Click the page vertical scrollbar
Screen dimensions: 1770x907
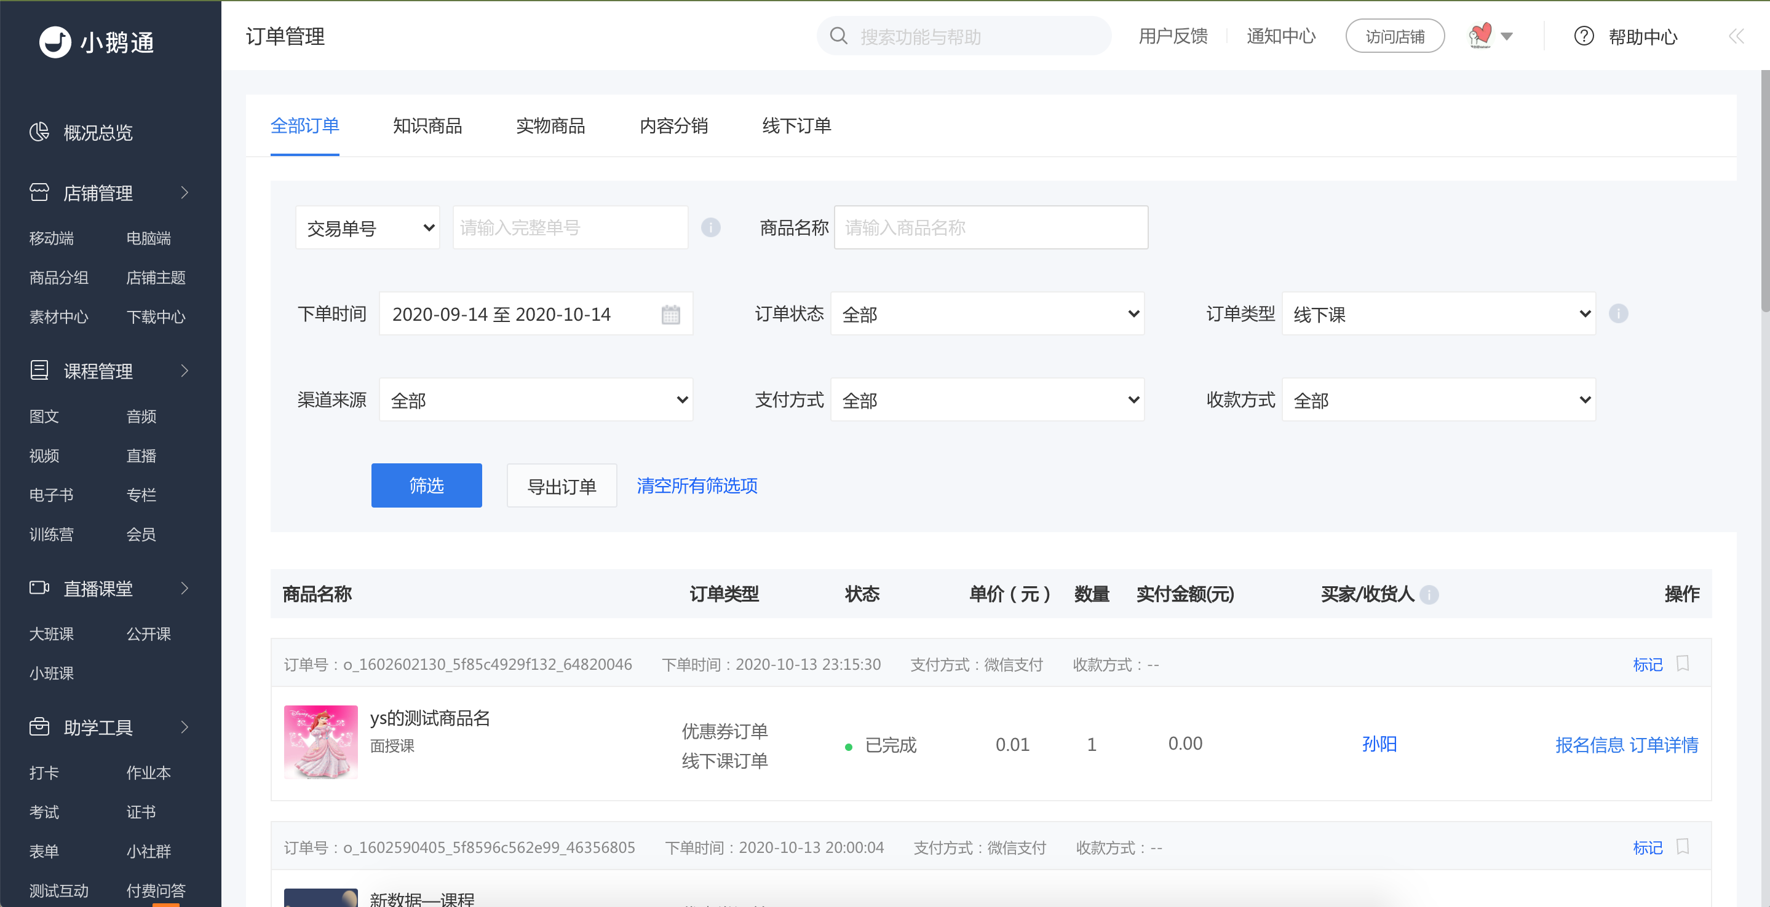click(x=1764, y=192)
